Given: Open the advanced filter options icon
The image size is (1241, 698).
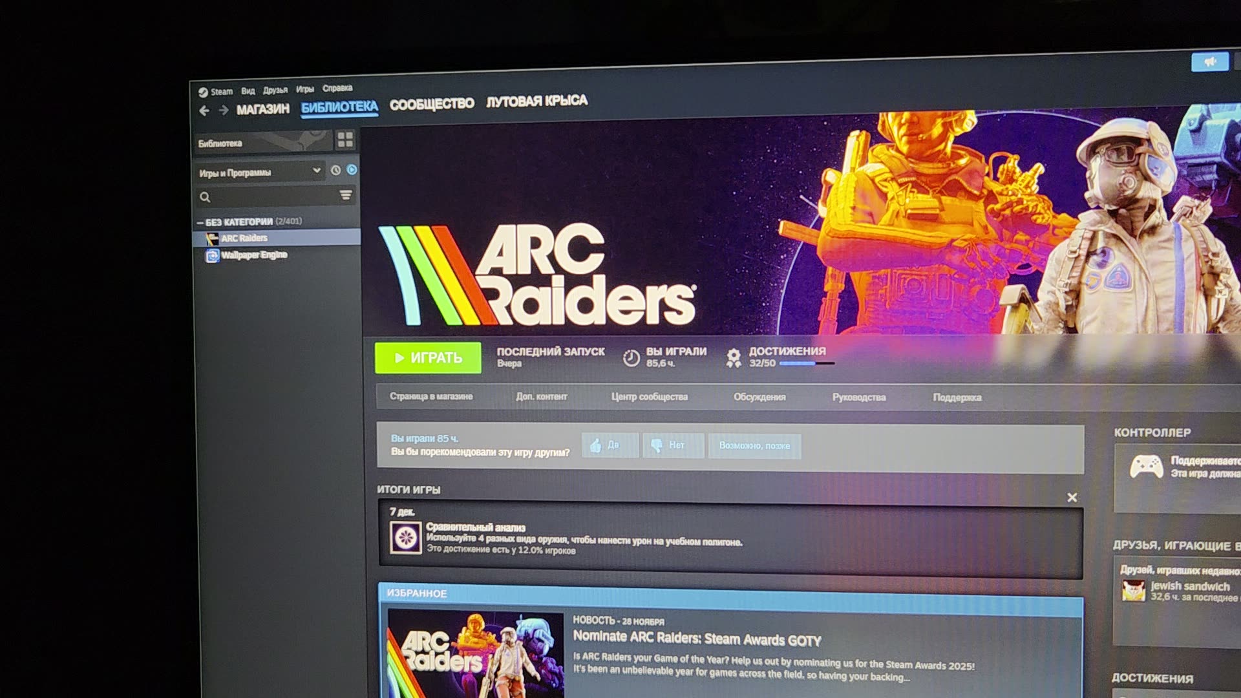Looking at the screenshot, I should 346,195.
